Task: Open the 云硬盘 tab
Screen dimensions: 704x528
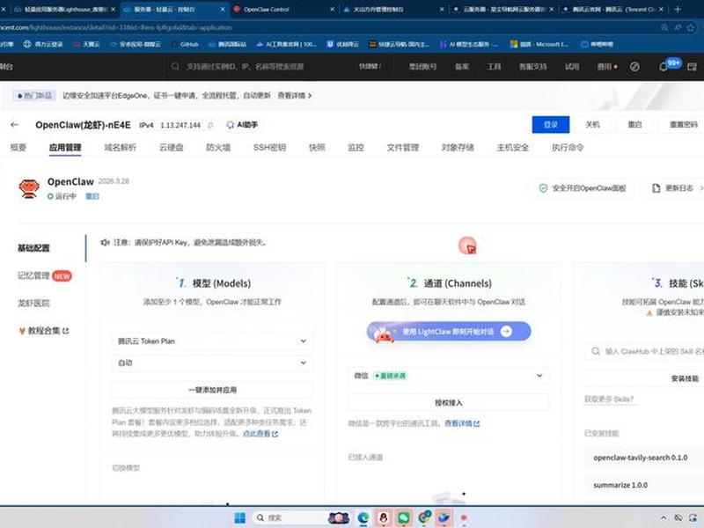Action: [x=171, y=147]
